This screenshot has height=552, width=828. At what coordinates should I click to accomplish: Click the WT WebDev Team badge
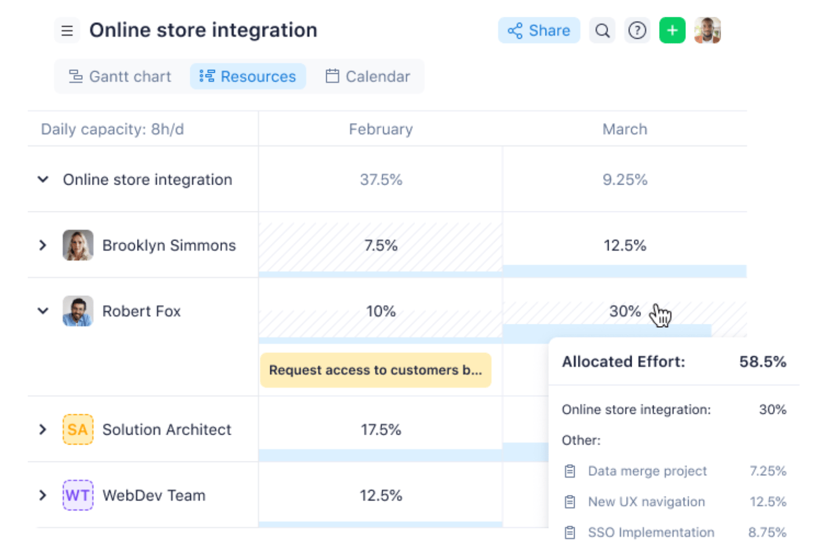[78, 496]
